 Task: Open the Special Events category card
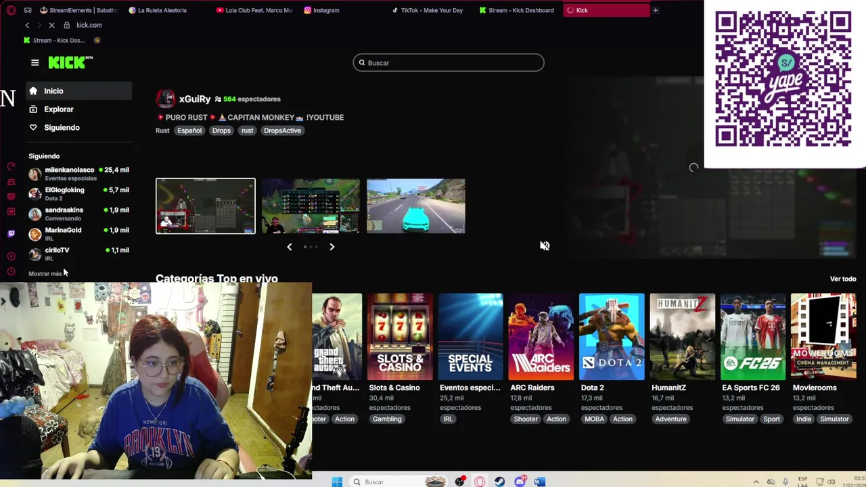470,337
